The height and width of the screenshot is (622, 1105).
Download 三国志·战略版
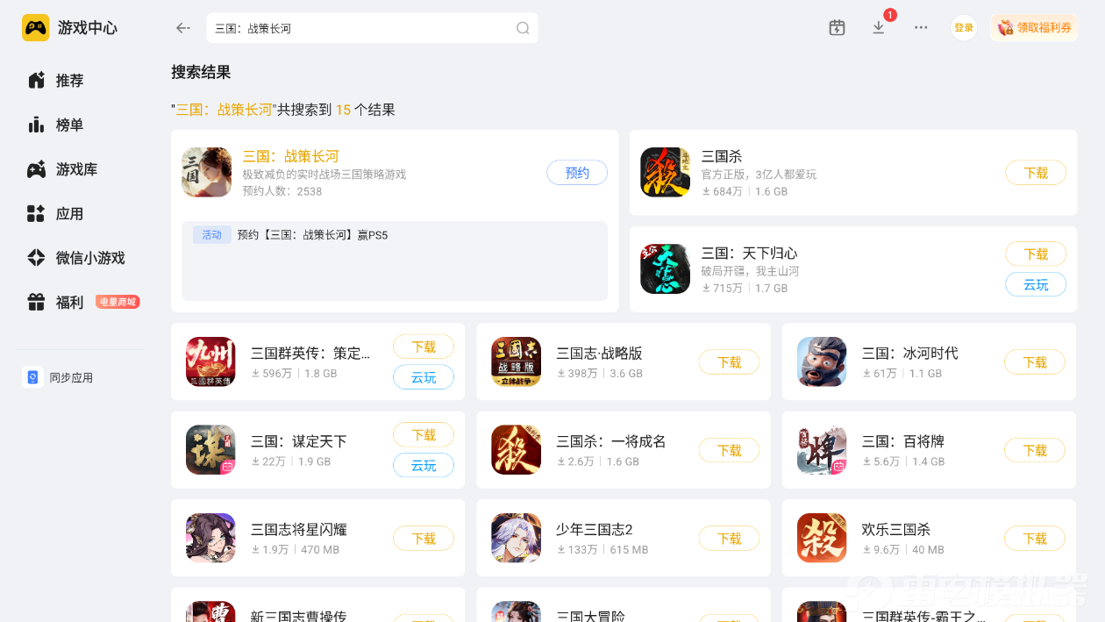tap(729, 362)
